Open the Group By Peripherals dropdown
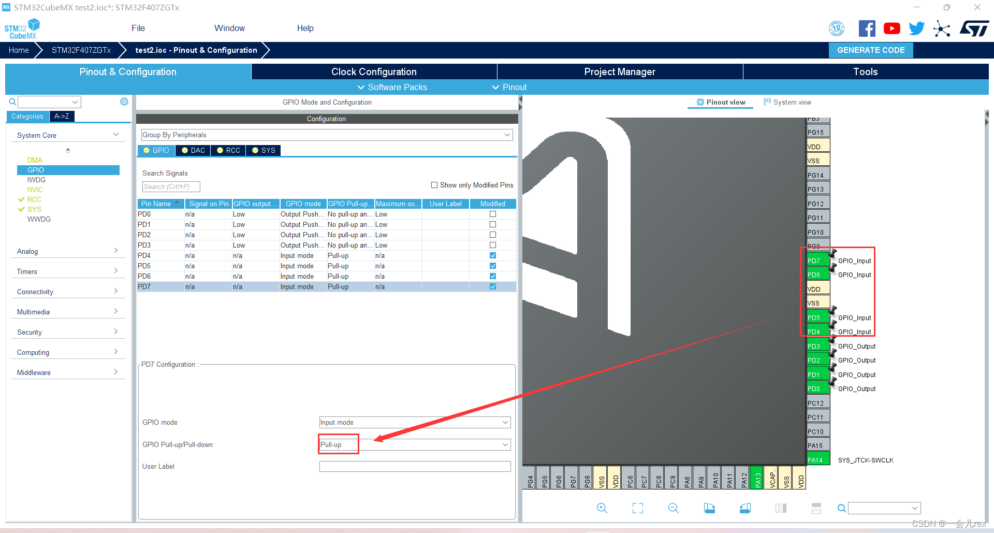 327,135
